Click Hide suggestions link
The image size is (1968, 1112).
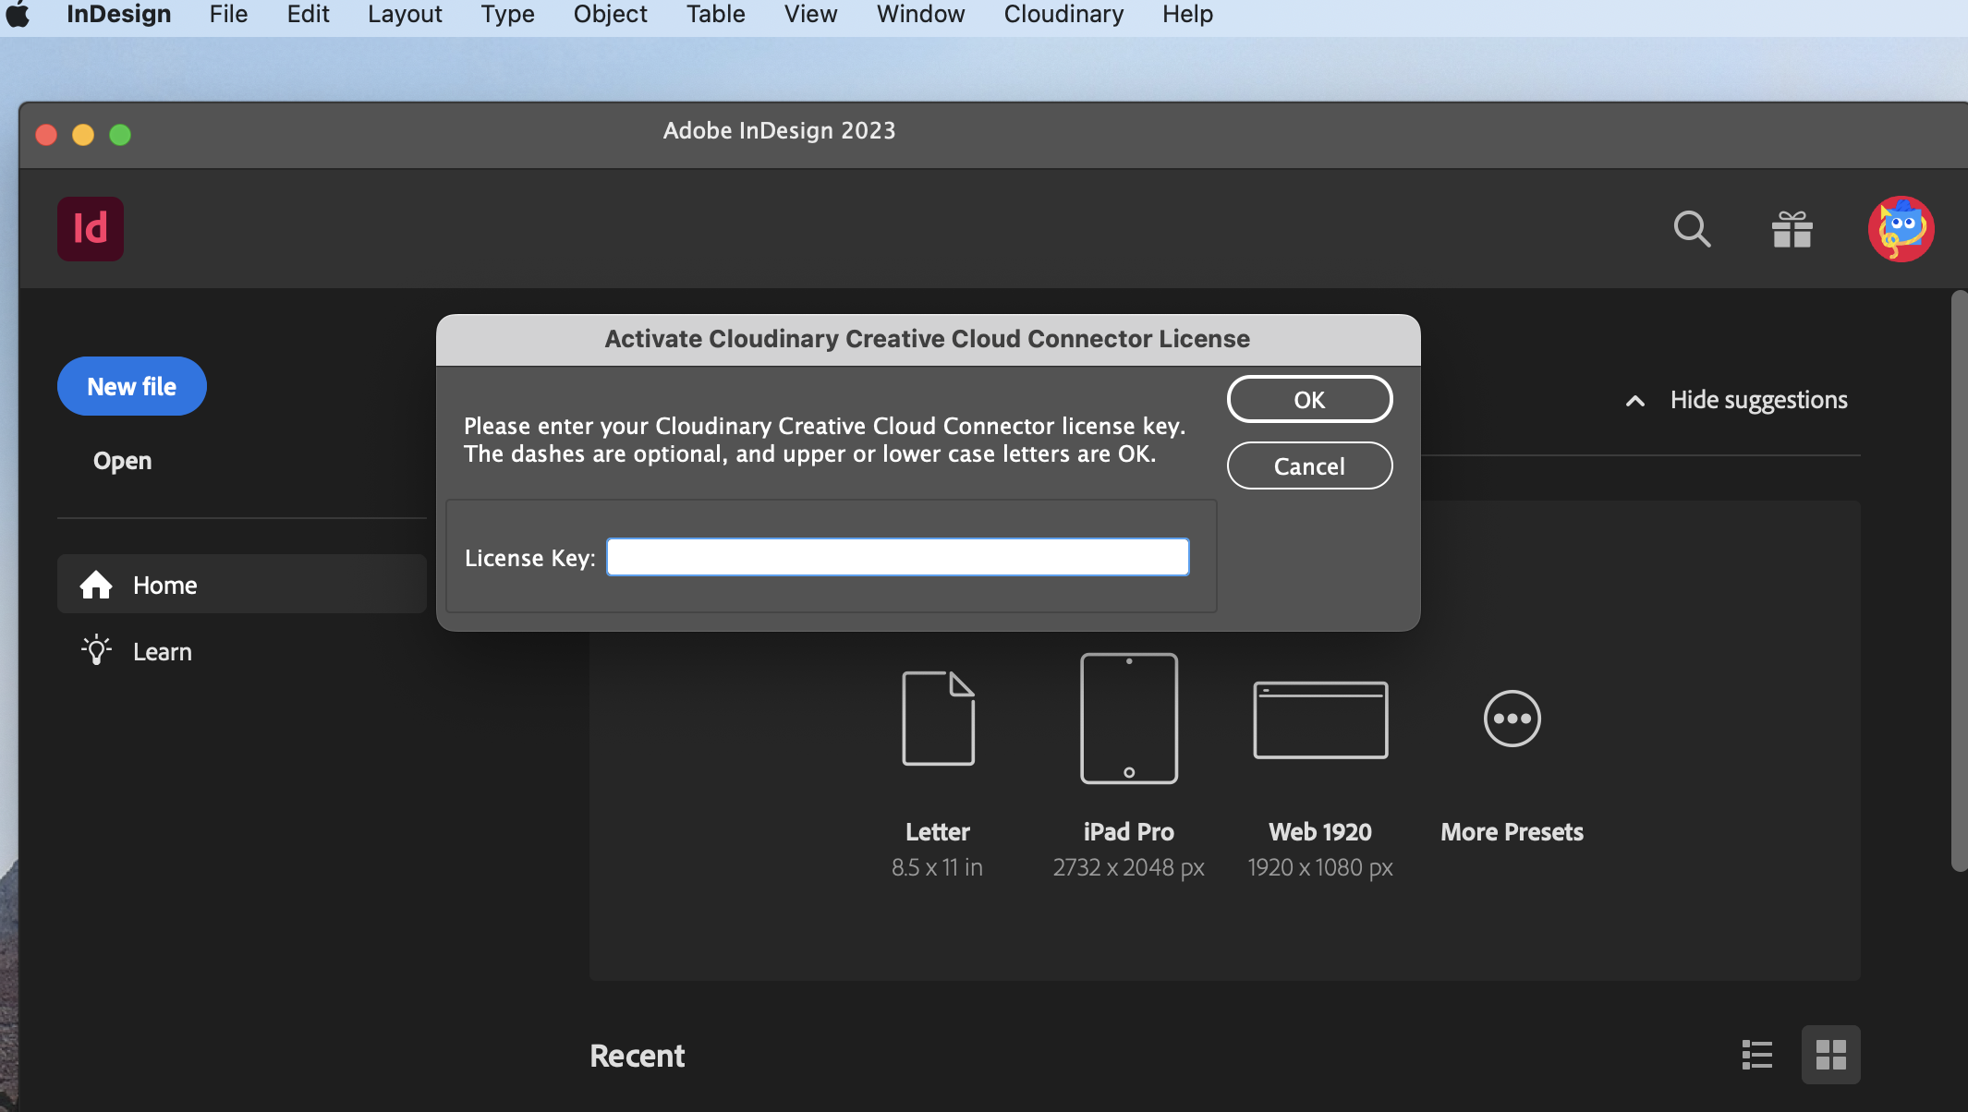pyautogui.click(x=1758, y=400)
